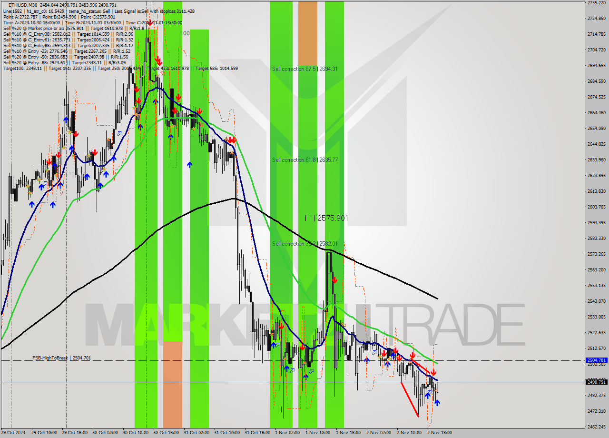This screenshot has width=609, height=438.
Task: Click the 2633.960 price axis value
Action: (597, 160)
